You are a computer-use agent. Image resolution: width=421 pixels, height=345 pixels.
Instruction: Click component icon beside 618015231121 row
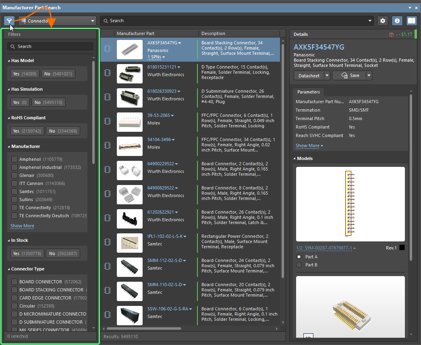[107, 73]
